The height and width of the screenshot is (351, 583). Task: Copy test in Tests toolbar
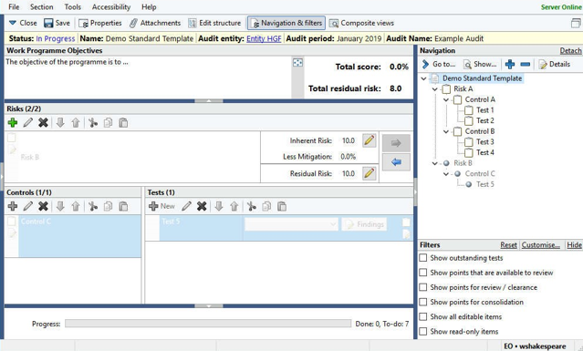pyautogui.click(x=266, y=206)
